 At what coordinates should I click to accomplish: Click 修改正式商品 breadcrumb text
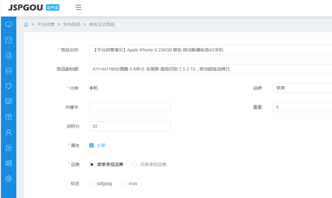coord(102,24)
